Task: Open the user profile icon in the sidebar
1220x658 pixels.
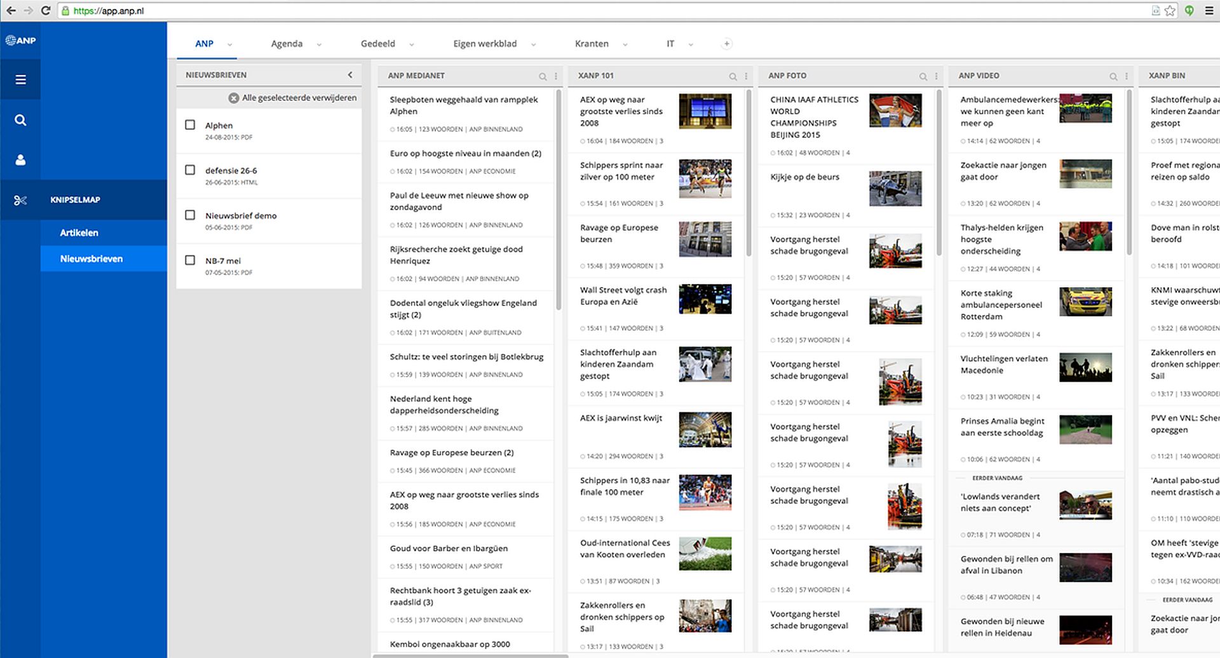Action: coord(20,160)
